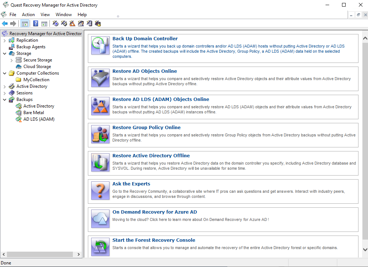Click the Restore AD LDS (ADAM) Objects triangle icon
The height and width of the screenshot is (267, 368).
100,106
